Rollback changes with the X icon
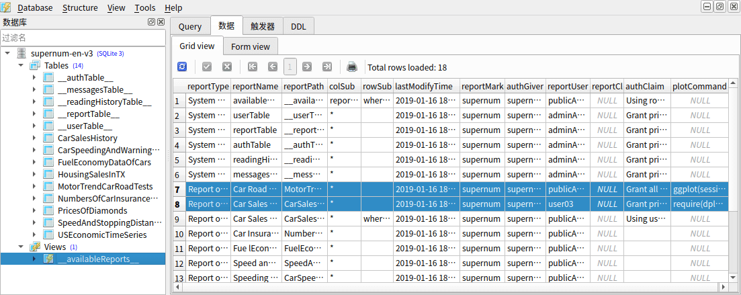The height and width of the screenshot is (295, 741). pyautogui.click(x=227, y=67)
